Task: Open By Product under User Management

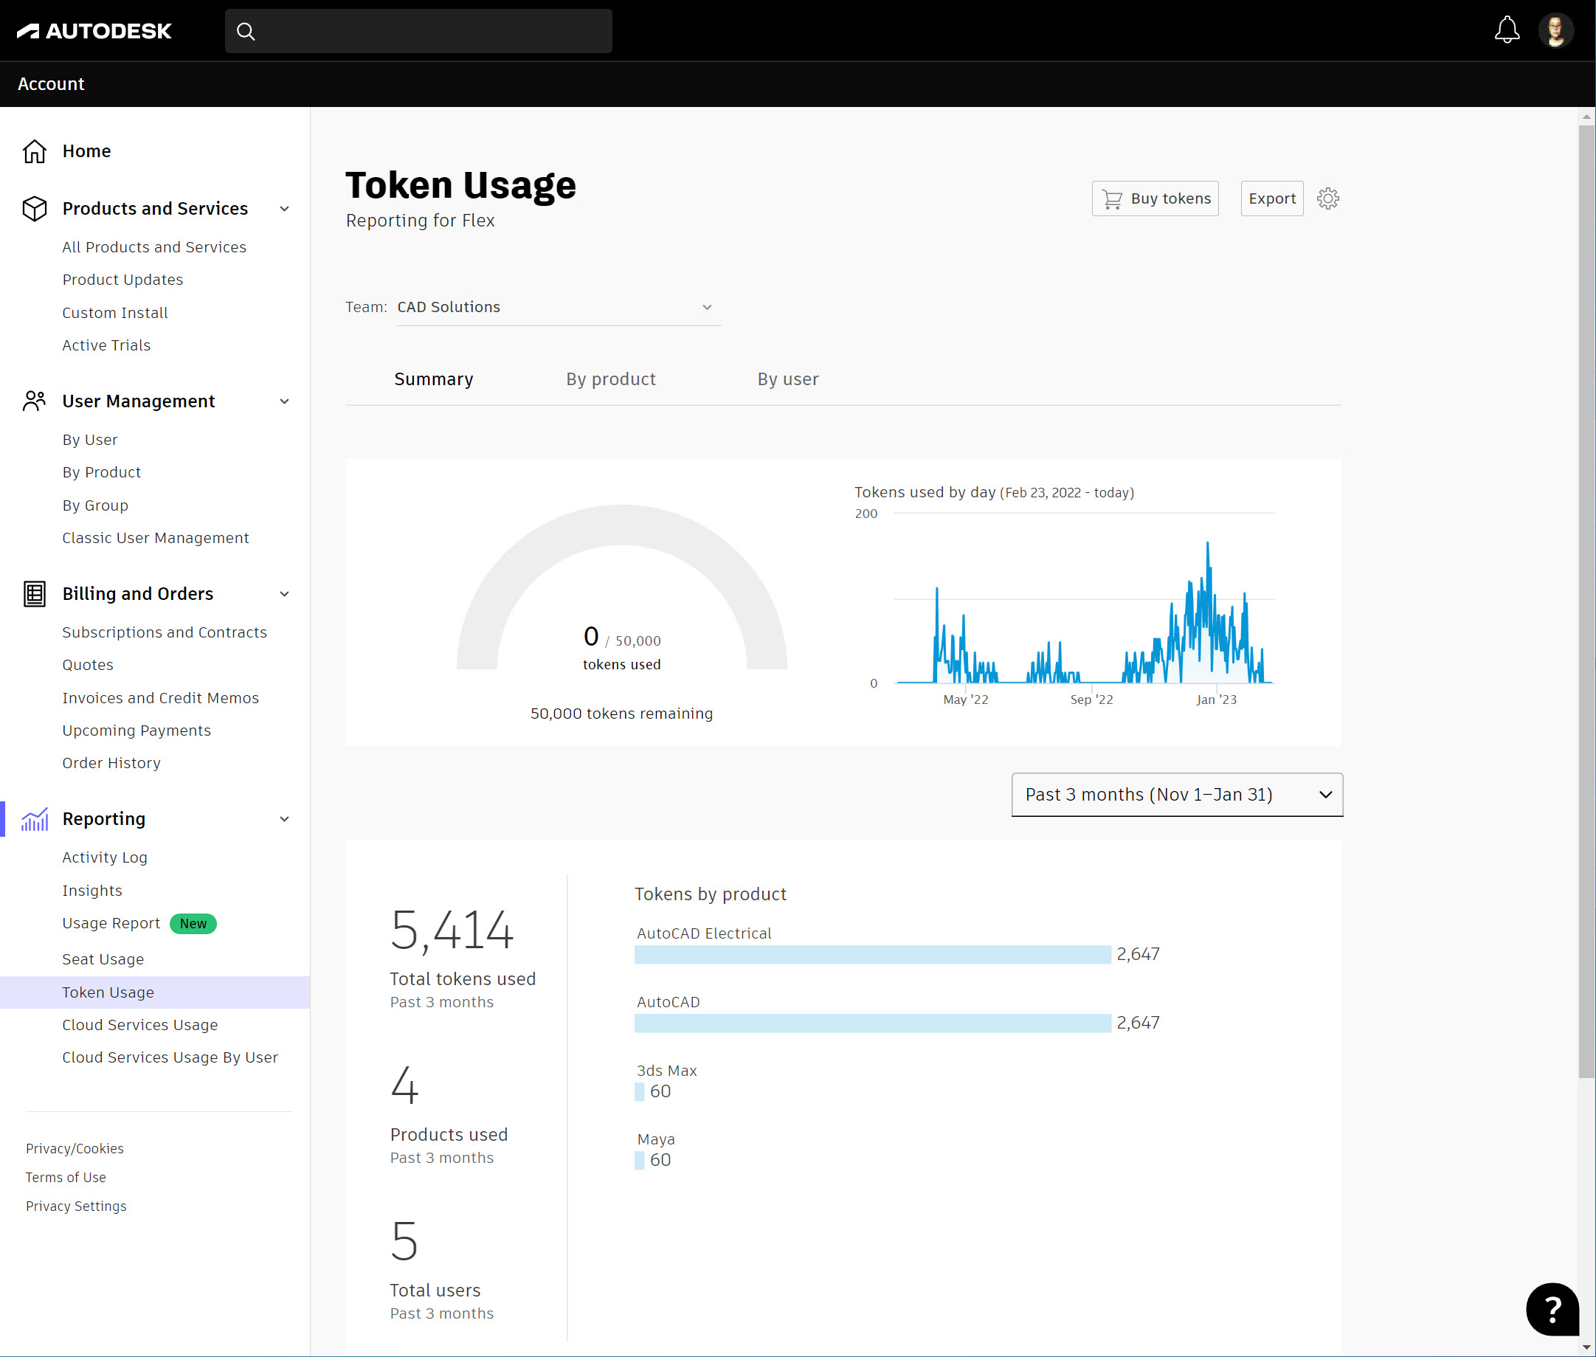Action: click(102, 472)
